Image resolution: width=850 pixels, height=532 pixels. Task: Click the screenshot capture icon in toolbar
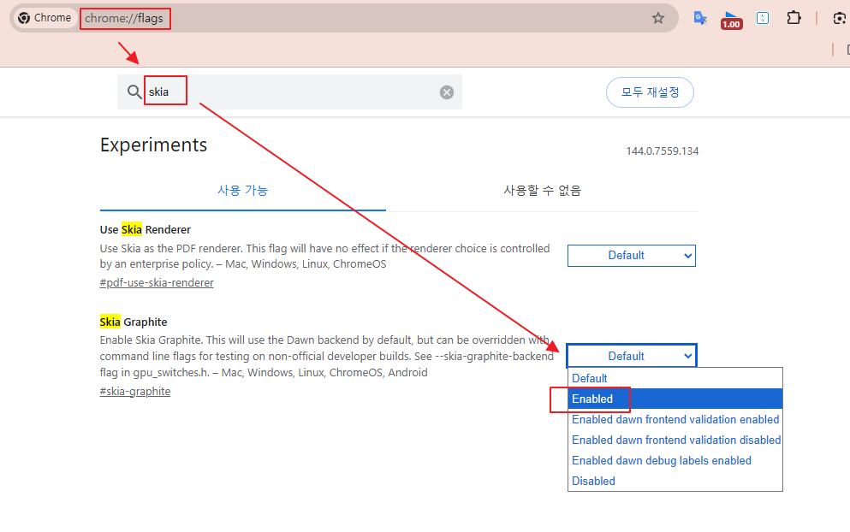[x=839, y=19]
